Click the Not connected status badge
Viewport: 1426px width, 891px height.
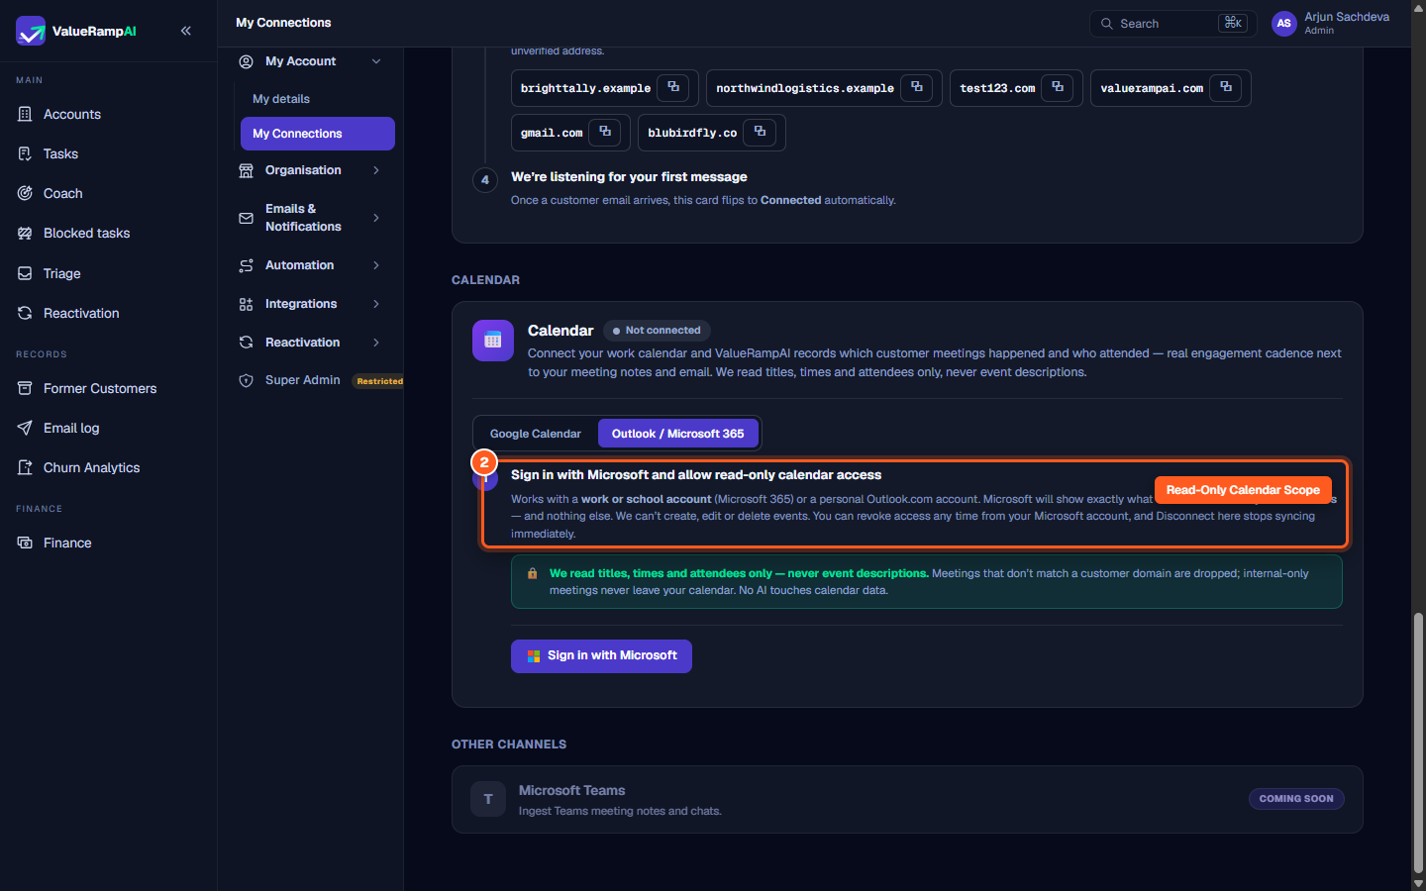(657, 331)
